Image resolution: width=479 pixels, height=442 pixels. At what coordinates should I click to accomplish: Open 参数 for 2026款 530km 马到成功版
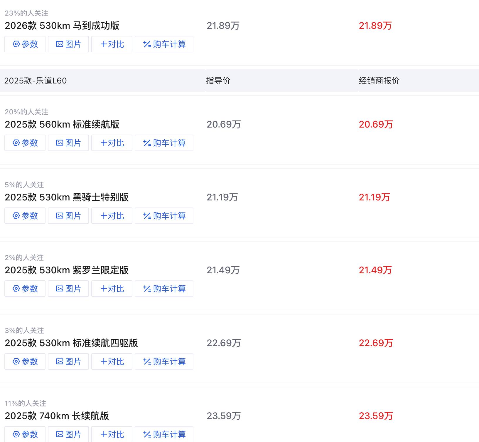pos(25,44)
